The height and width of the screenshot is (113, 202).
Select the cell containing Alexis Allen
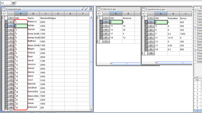(33, 96)
